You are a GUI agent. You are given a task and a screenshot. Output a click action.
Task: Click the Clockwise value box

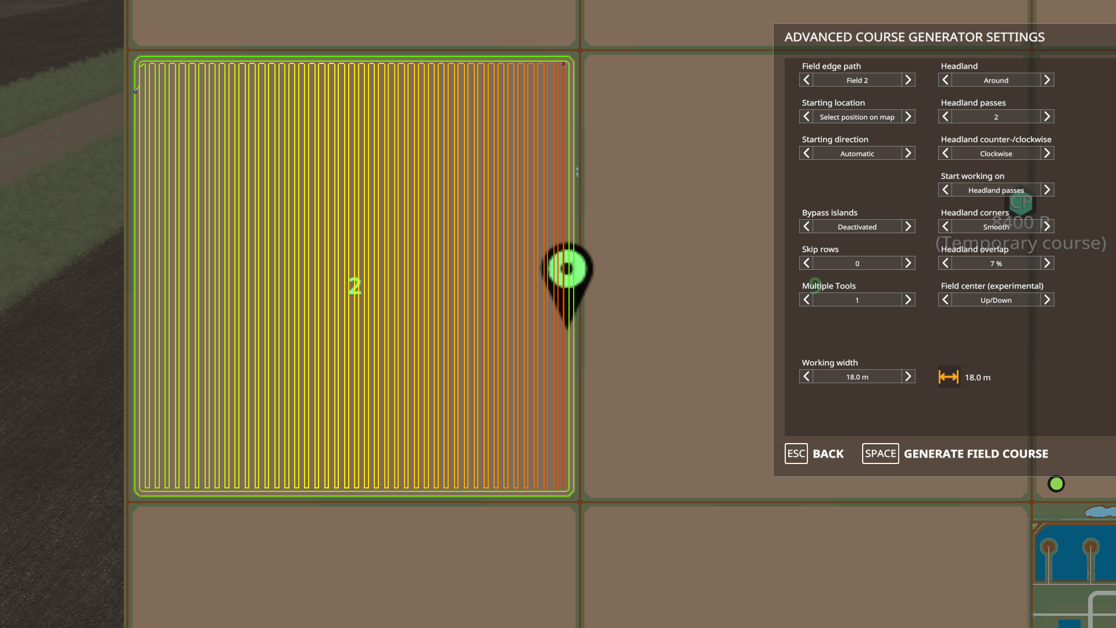(996, 154)
